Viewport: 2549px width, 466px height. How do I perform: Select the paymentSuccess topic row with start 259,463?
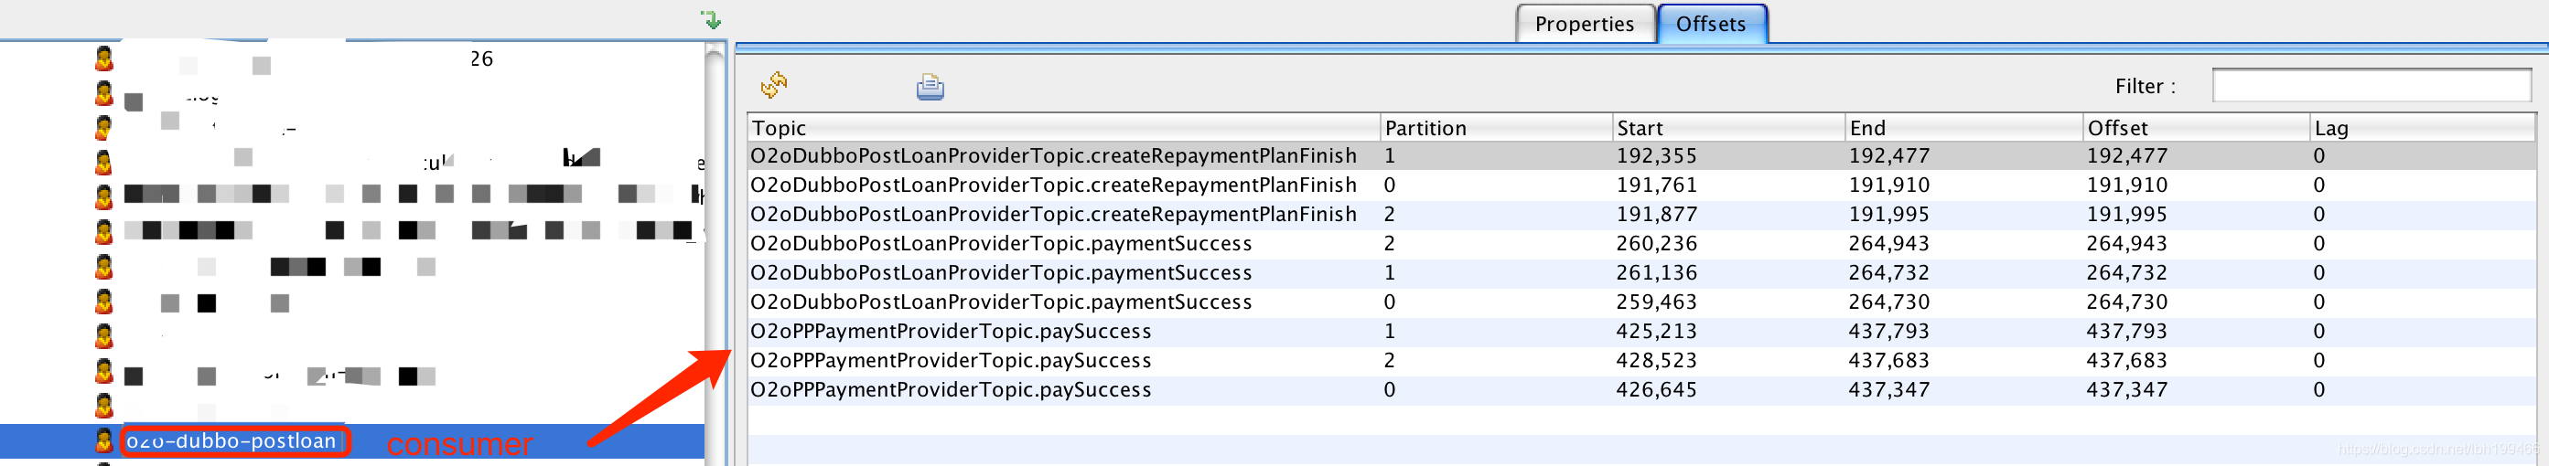point(1641,302)
